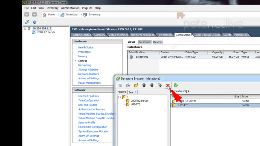Open Health Status under Hardware
The height and width of the screenshot is (146, 260).
[86, 47]
